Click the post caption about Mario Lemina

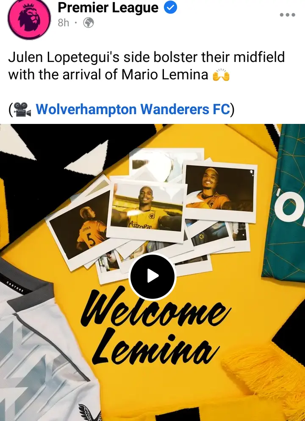tap(146, 66)
